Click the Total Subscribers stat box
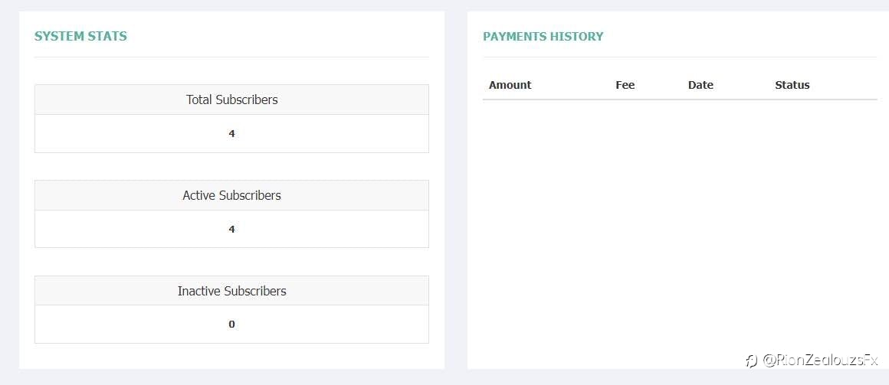Viewport: 889px width, 385px height. [231, 119]
